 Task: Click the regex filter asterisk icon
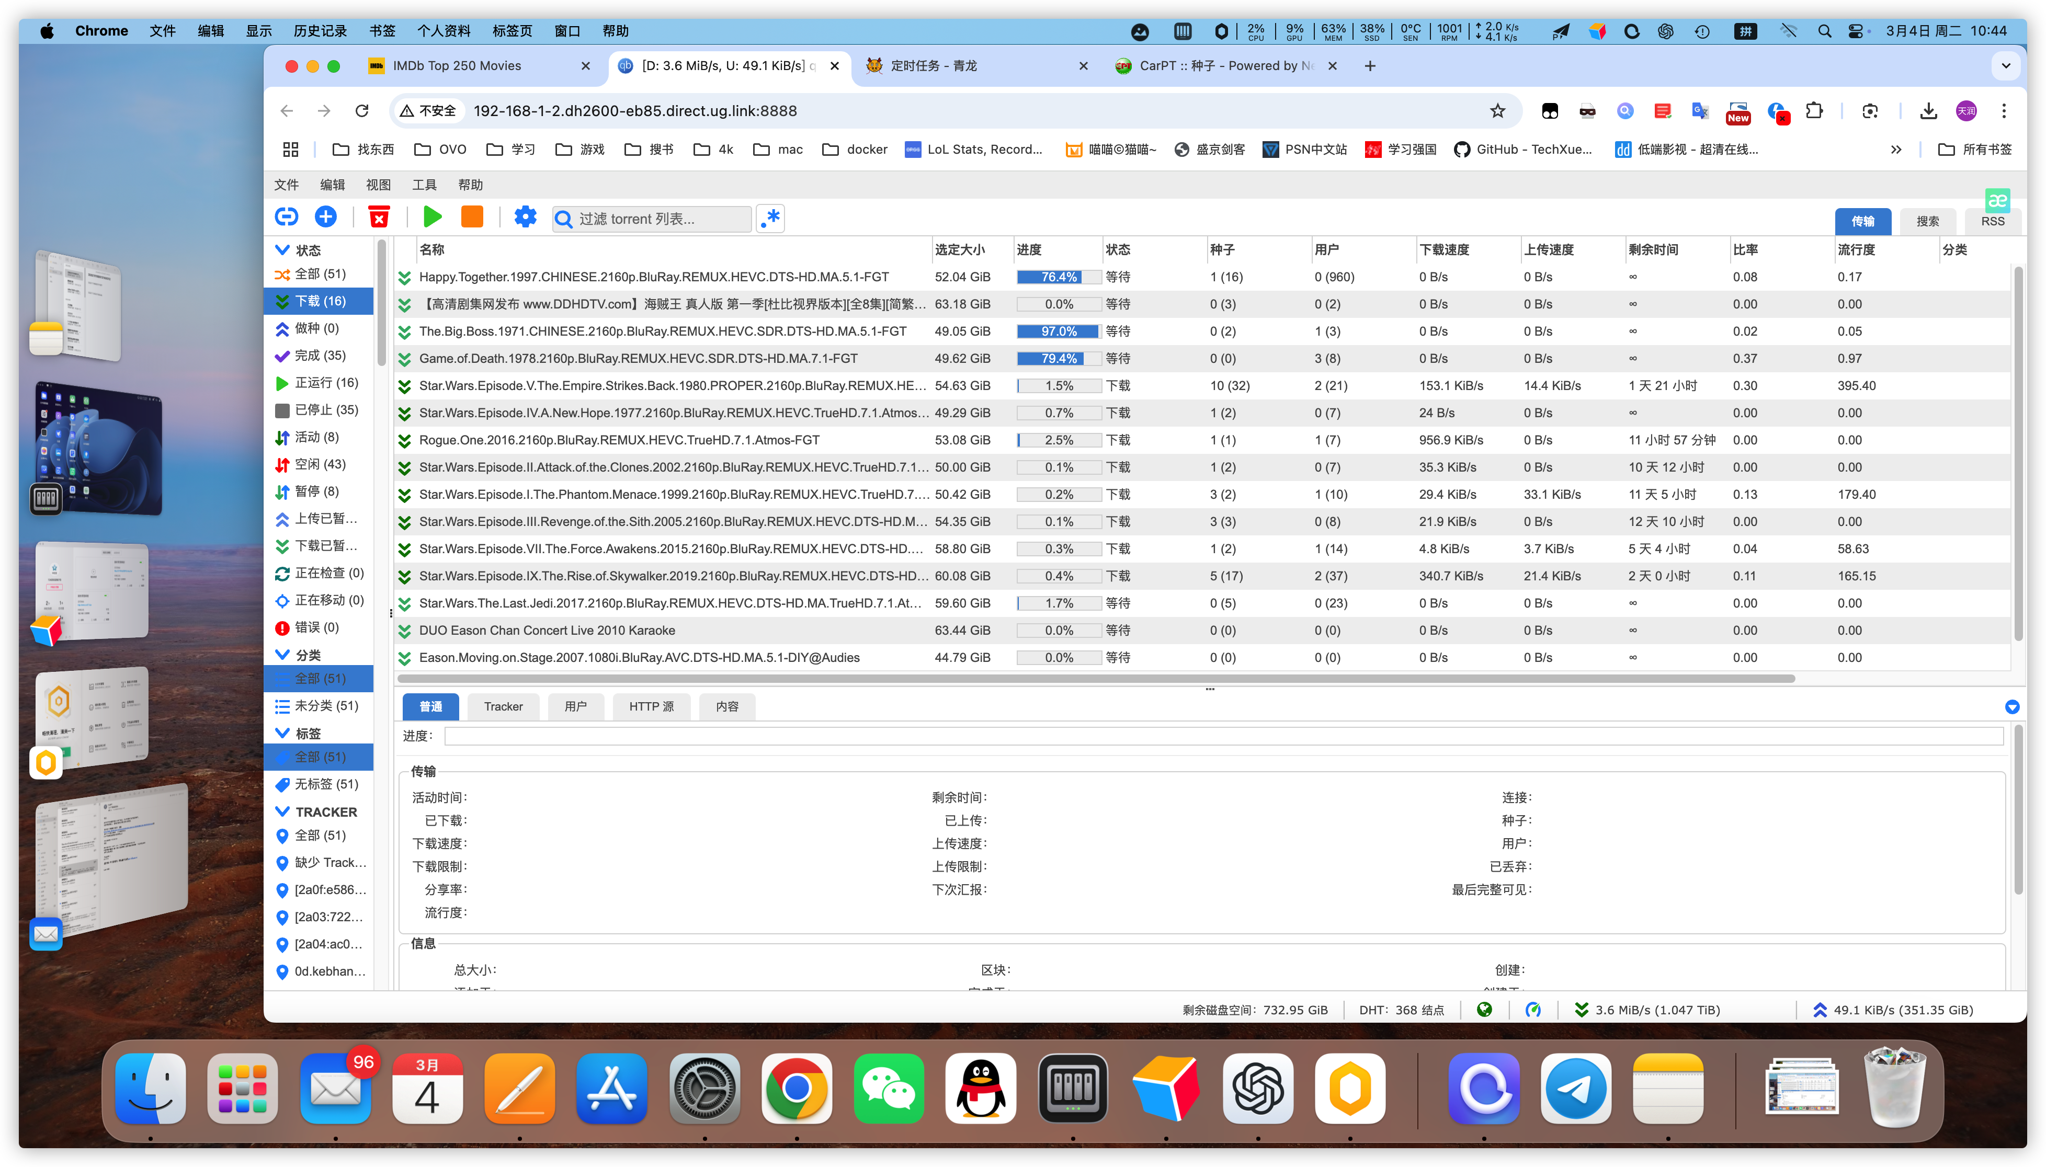[770, 218]
